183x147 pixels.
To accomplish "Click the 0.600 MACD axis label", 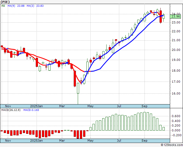I will [x=176, y=116].
